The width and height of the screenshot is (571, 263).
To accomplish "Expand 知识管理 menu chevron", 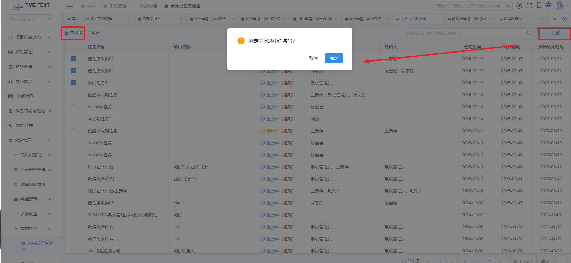I will [49, 52].
